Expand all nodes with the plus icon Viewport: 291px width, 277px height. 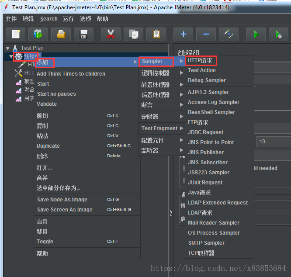coord(184,34)
